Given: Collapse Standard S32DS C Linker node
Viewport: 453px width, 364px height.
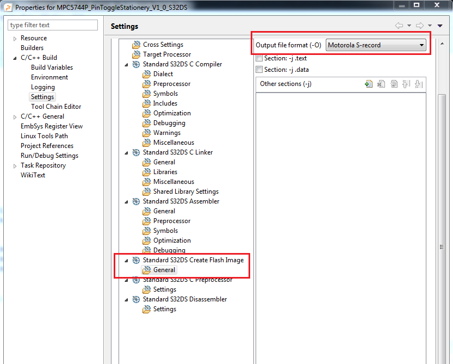Looking at the screenshot, I should [x=126, y=153].
